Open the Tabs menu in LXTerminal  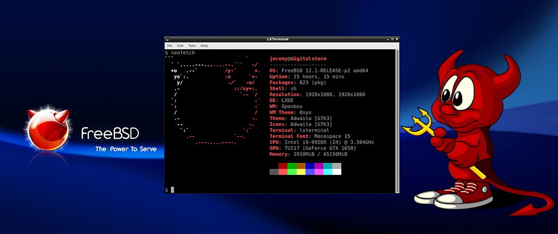[192, 46]
